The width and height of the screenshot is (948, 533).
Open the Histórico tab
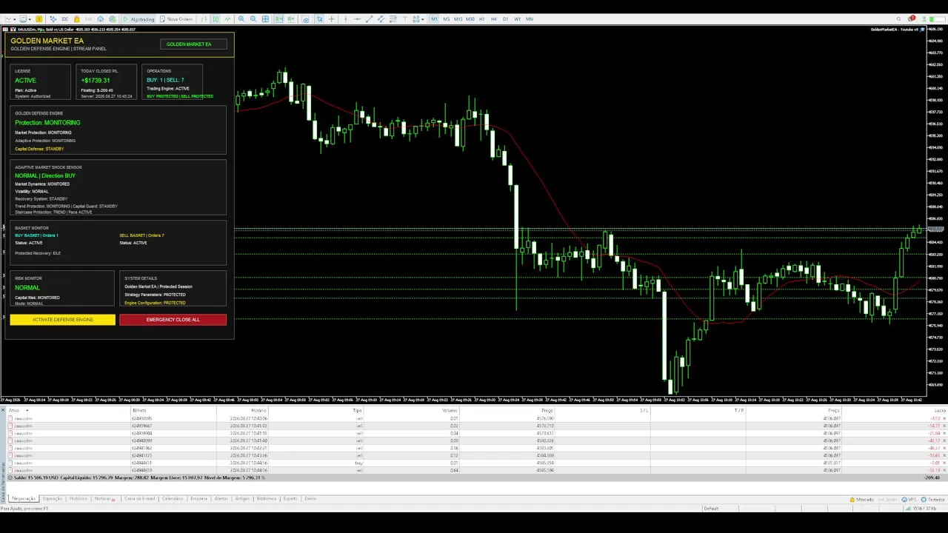(x=79, y=498)
